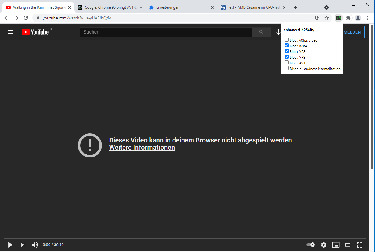Click the install app icon in address bar
The height and width of the screenshot is (252, 375).
click(317, 18)
